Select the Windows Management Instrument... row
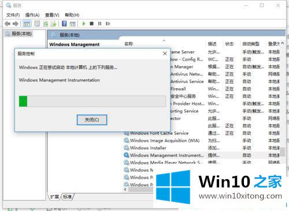Image resolution: width=289 pixels, height=211 pixels. click(202, 155)
